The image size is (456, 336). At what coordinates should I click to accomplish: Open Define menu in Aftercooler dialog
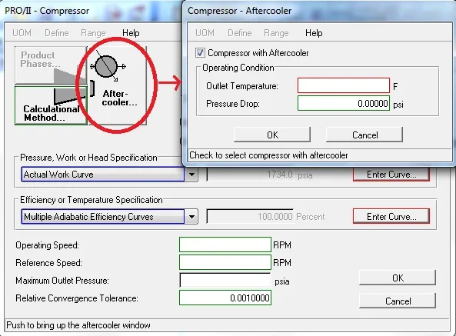(240, 33)
